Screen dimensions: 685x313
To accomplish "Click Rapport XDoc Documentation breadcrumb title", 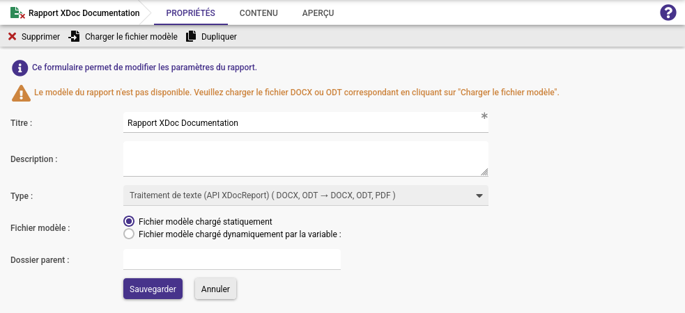I will tap(84, 13).
